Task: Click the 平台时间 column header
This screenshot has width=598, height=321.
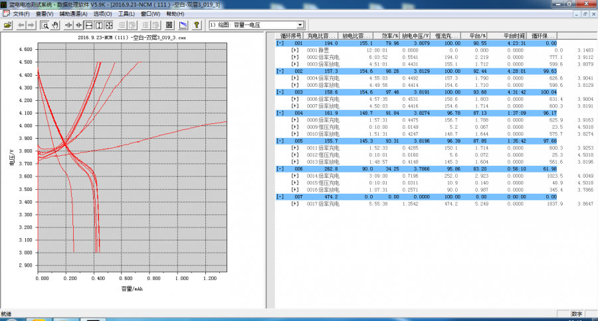Action: tap(507, 36)
